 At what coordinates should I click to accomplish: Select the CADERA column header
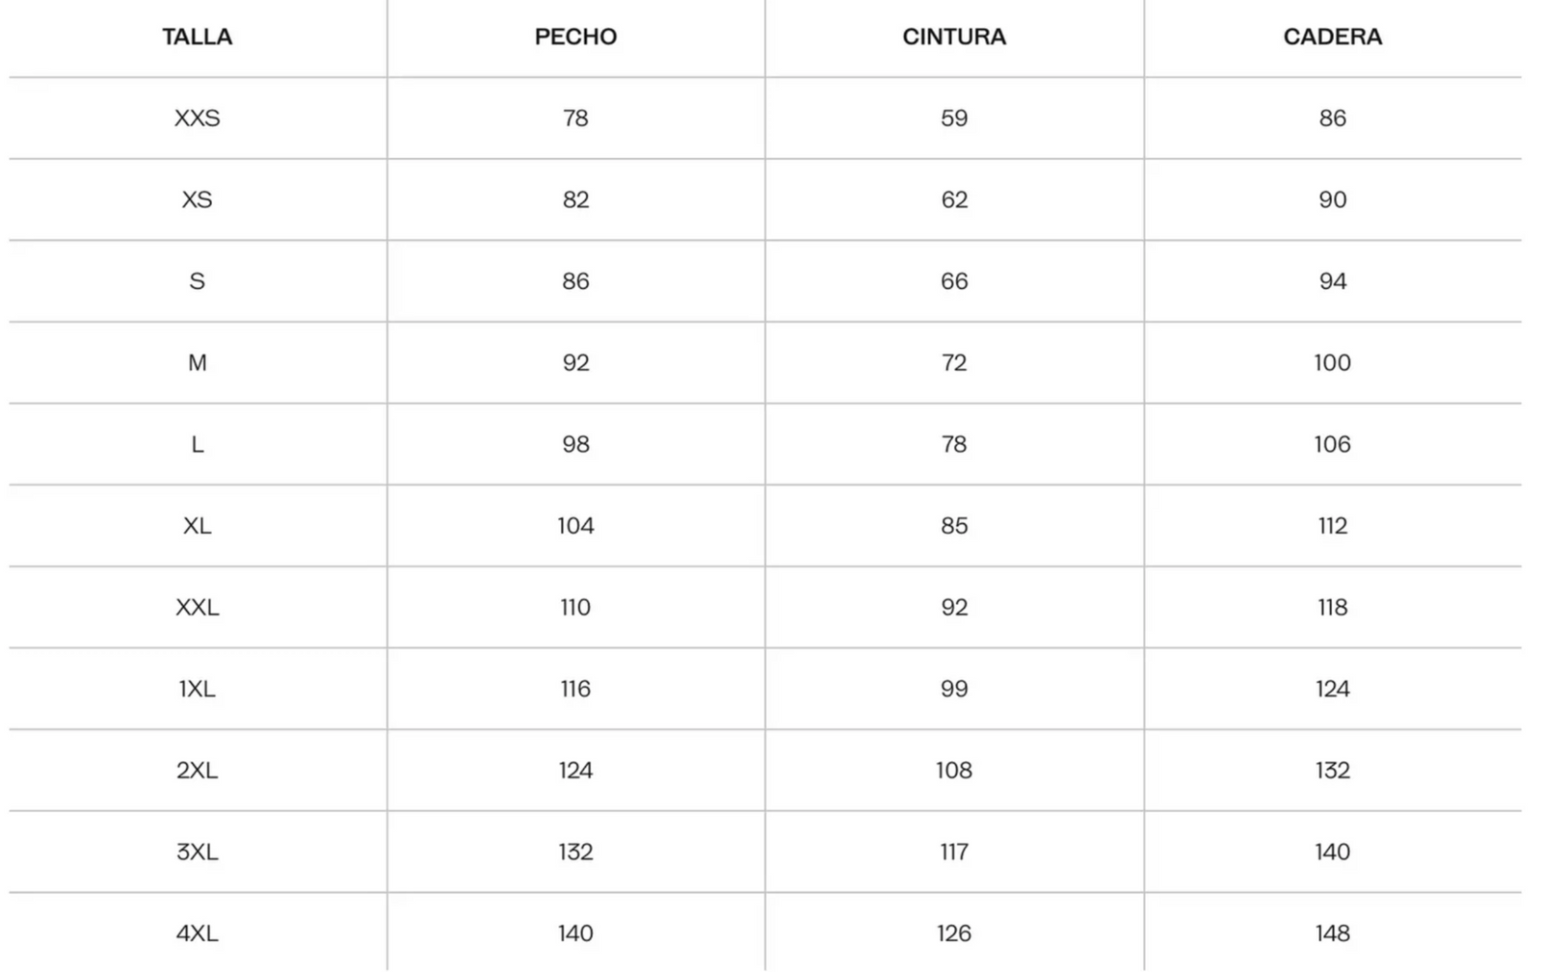(1332, 37)
